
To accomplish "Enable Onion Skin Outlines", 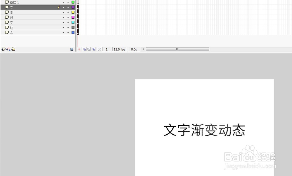I will [x=88, y=49].
